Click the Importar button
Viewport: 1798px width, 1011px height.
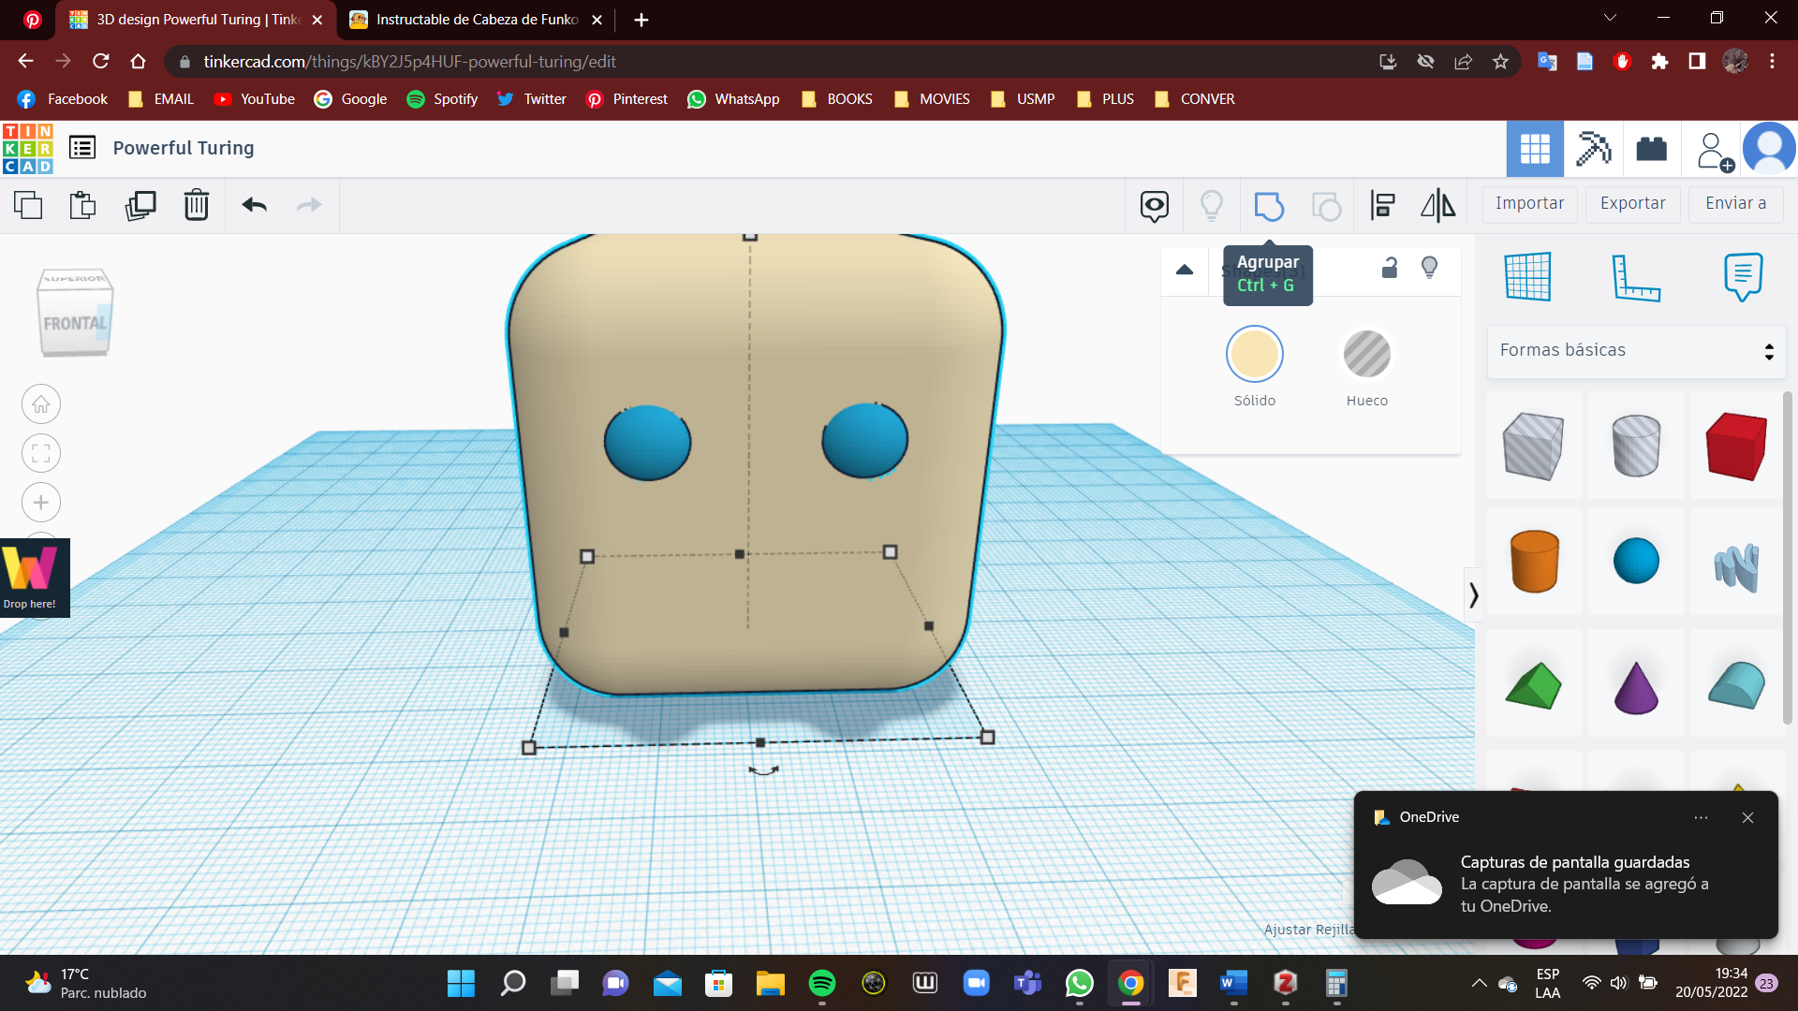tap(1529, 203)
